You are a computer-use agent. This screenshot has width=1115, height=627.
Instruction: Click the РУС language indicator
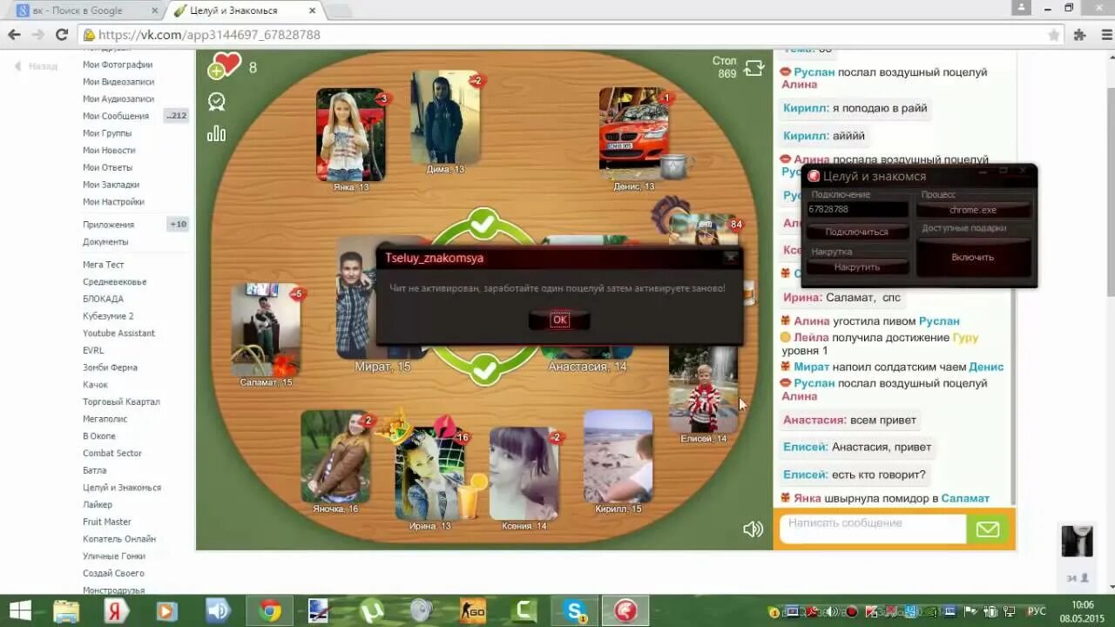1037,611
